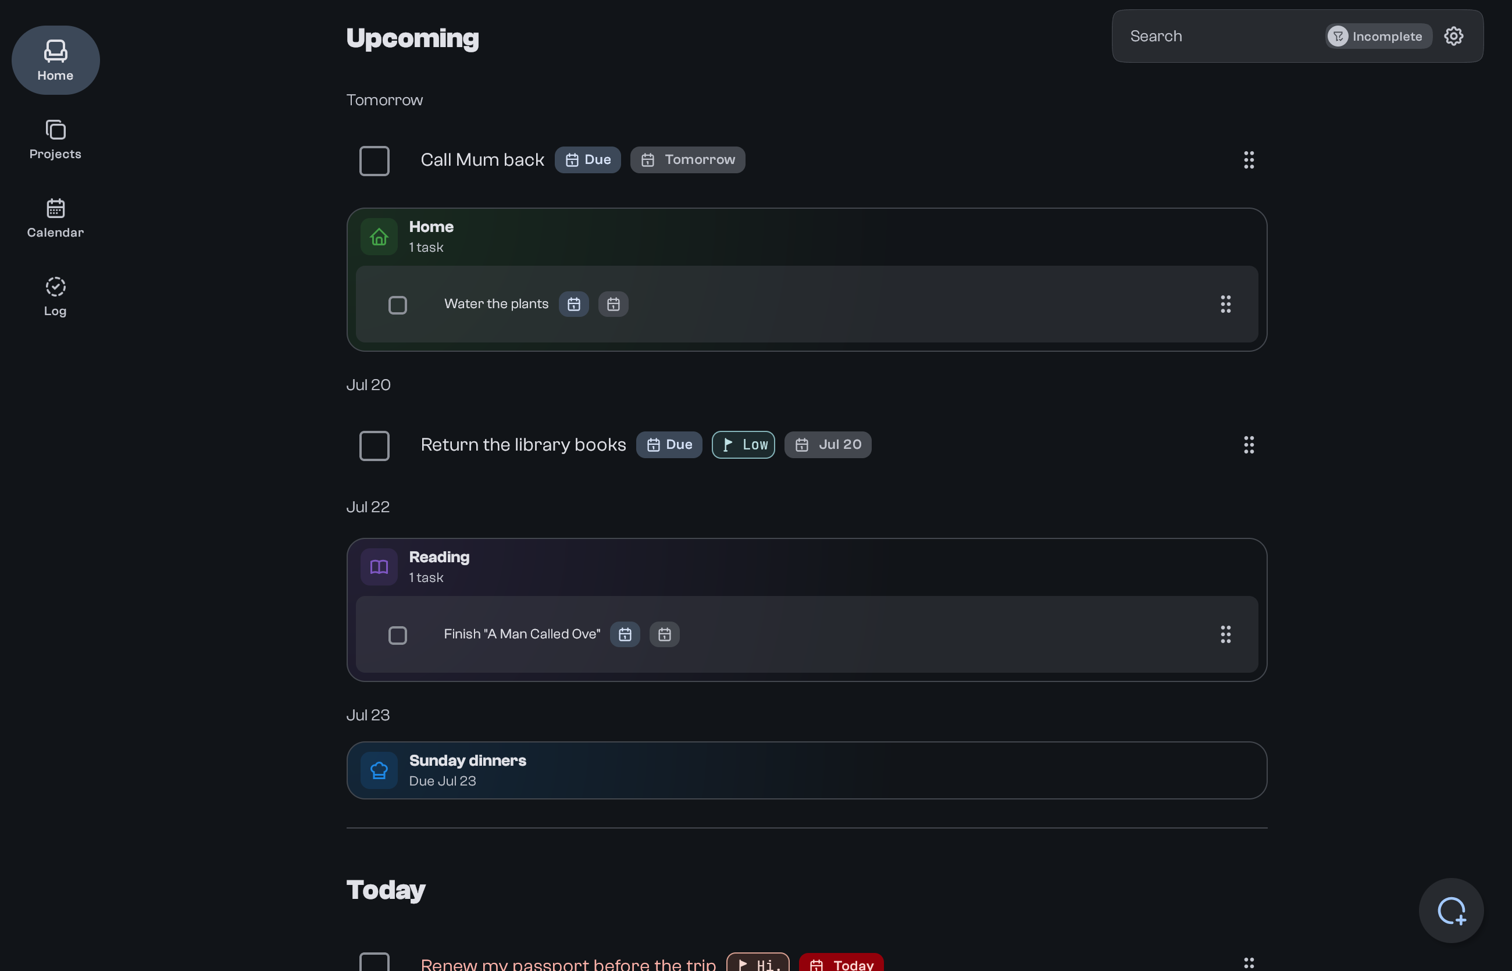Click drag handle on Finish A Man Called Ove
This screenshot has height=971, width=1512.
1225,634
